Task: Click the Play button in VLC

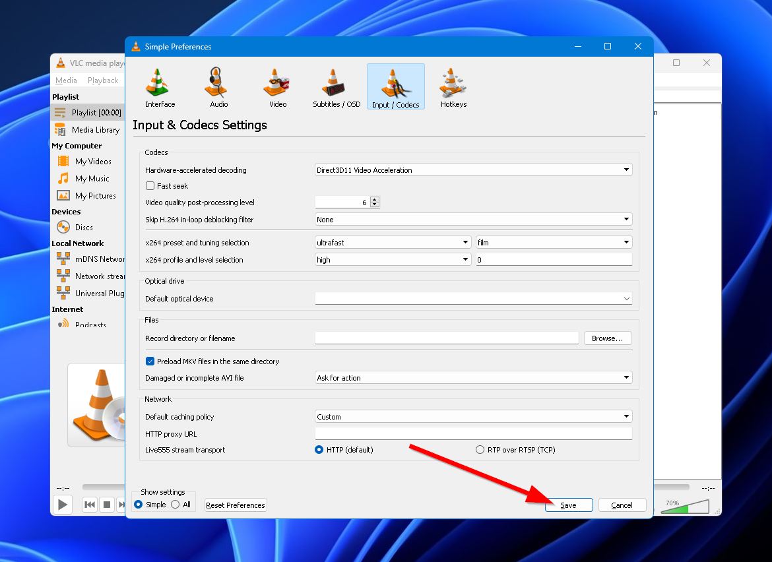Action: [x=63, y=505]
